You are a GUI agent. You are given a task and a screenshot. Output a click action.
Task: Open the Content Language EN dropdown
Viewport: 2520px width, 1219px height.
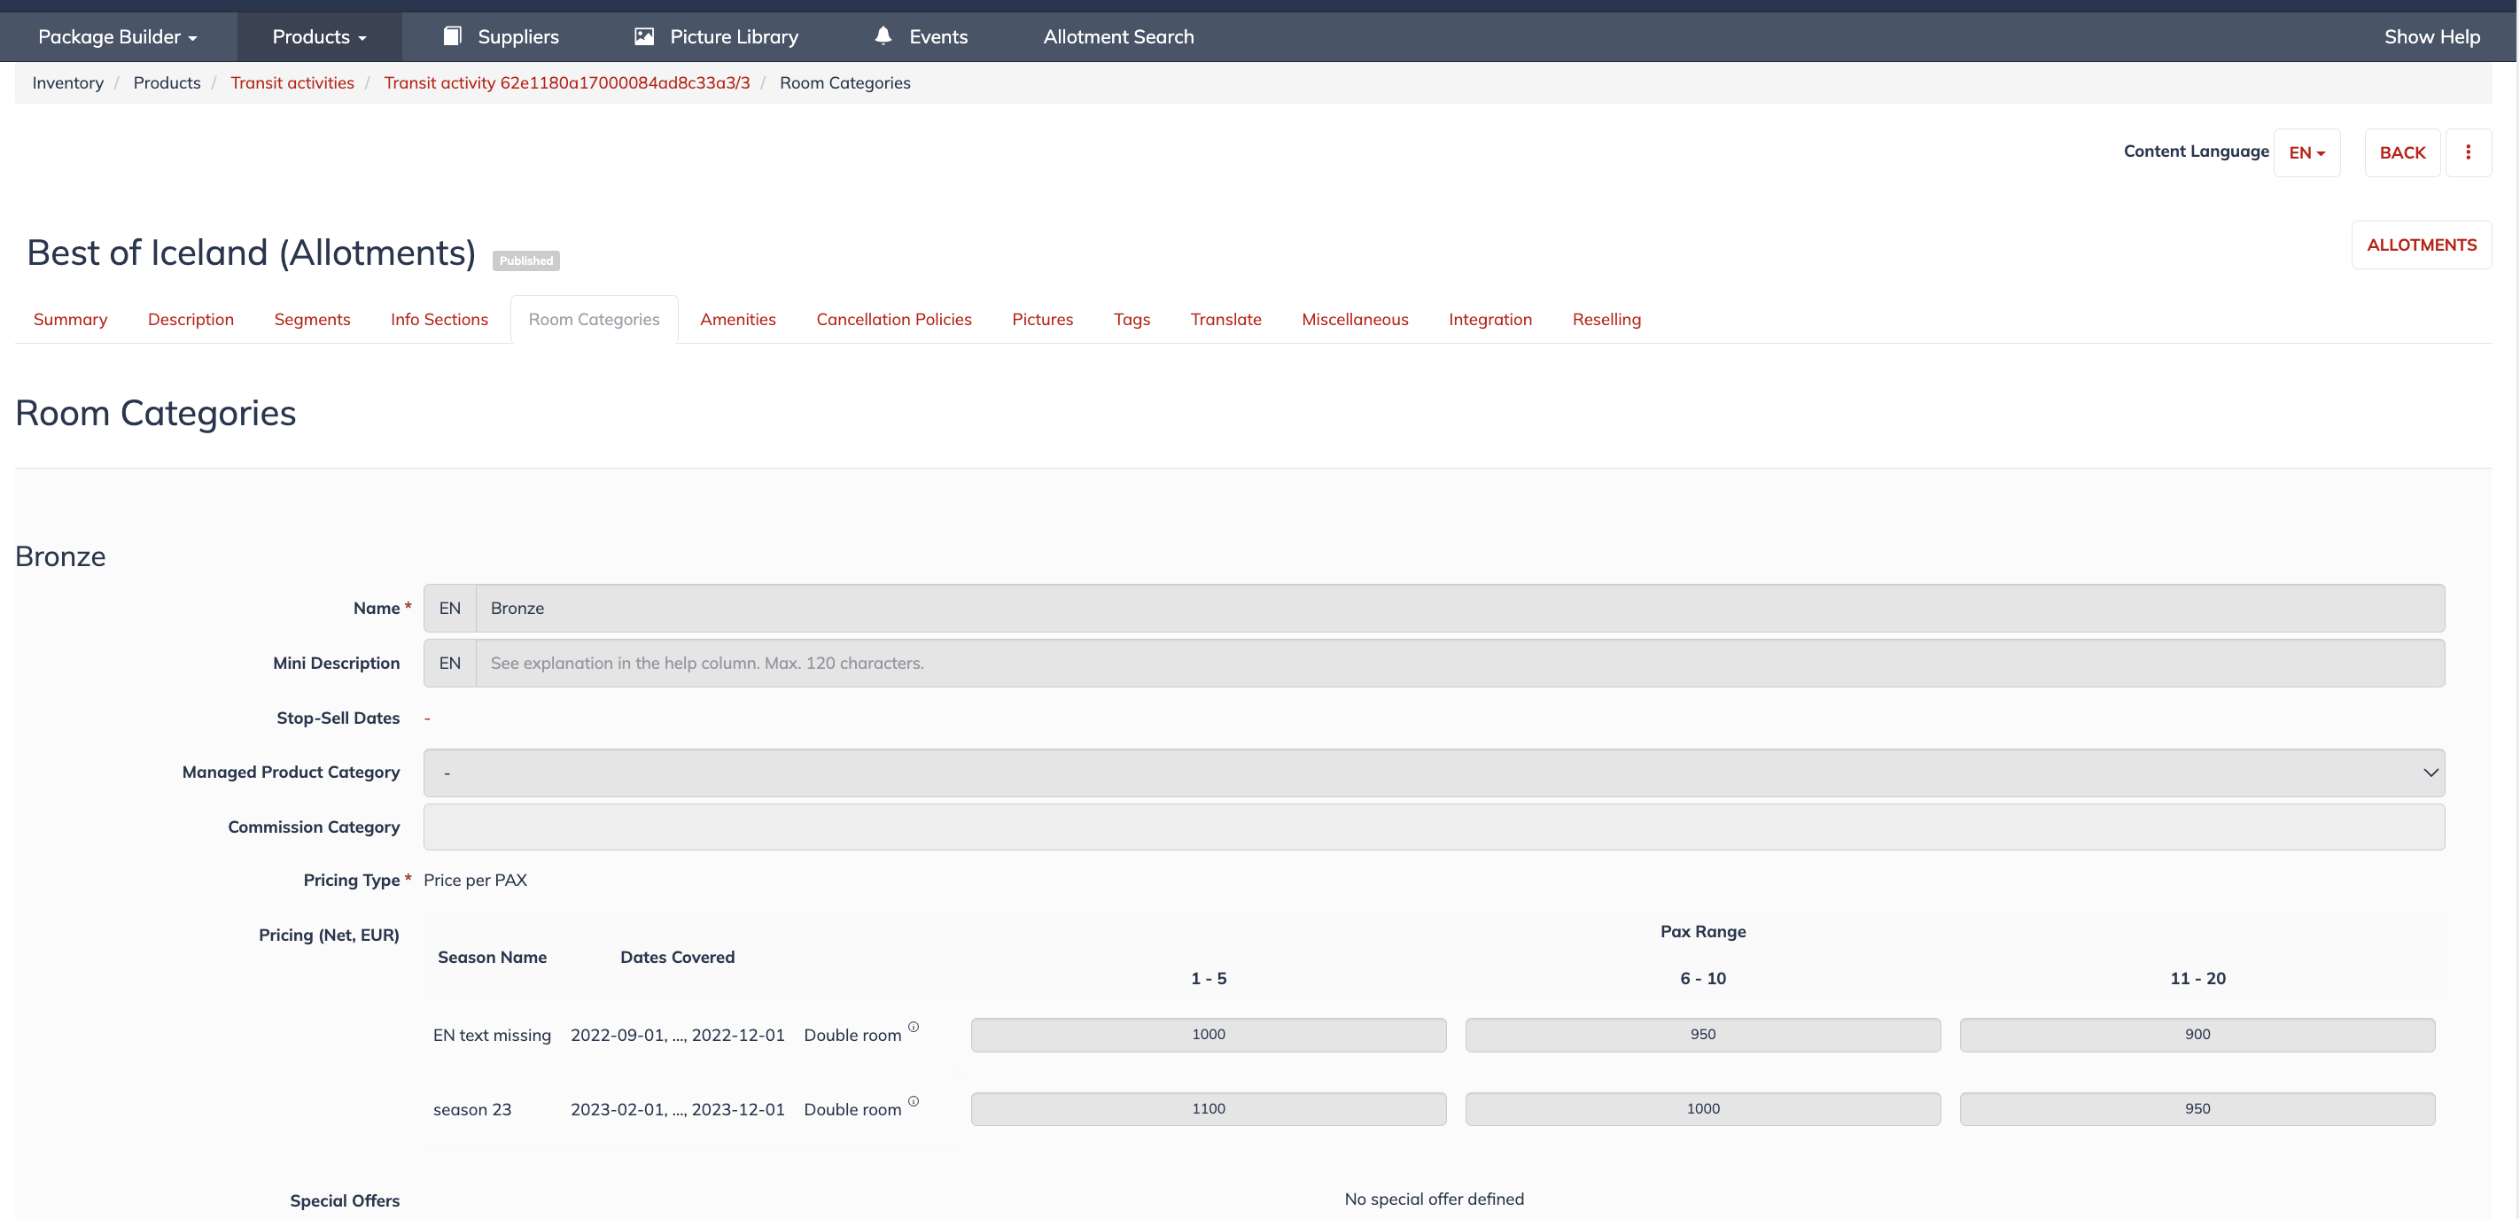[x=2306, y=152]
